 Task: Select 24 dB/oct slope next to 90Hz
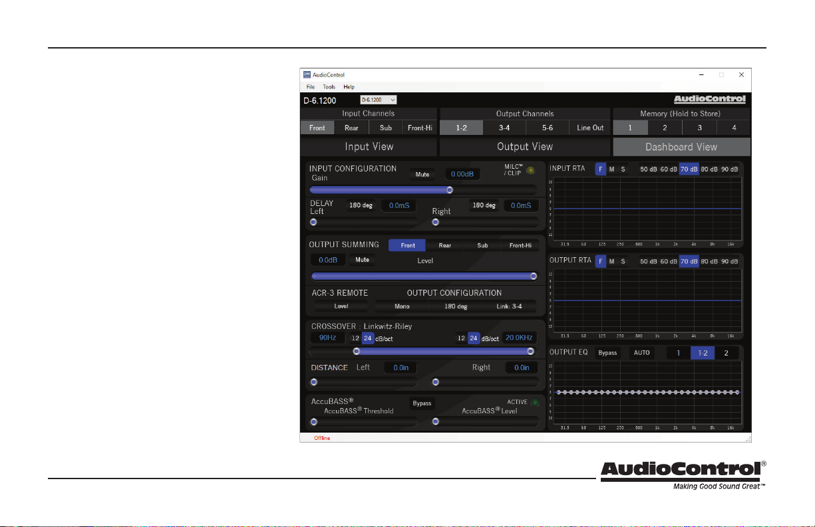pyautogui.click(x=367, y=338)
